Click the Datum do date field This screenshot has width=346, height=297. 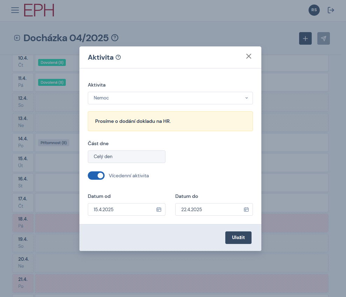click(210, 209)
